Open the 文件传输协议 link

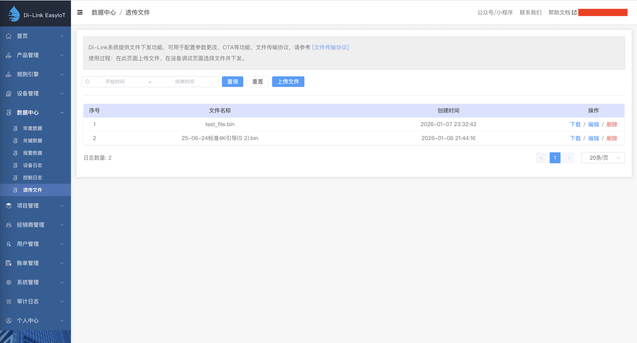(x=330, y=47)
